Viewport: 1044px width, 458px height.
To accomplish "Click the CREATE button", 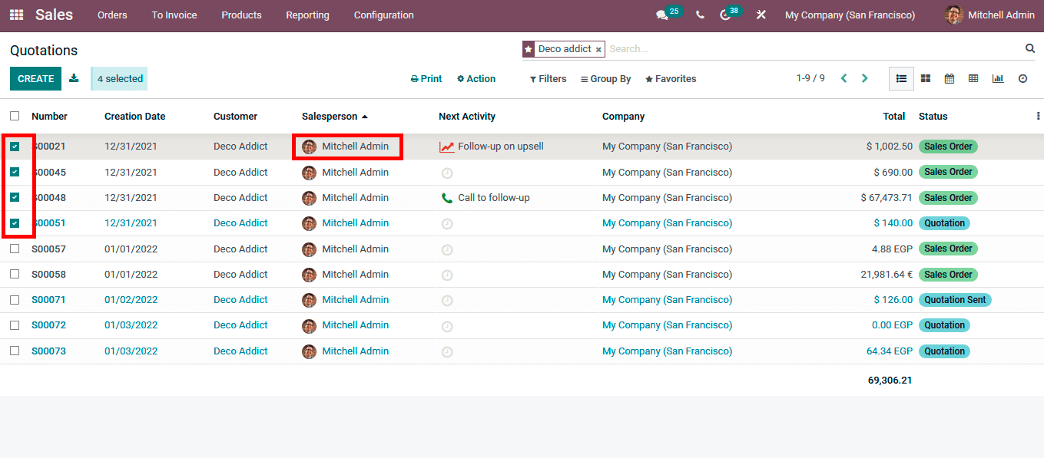I will [x=35, y=78].
